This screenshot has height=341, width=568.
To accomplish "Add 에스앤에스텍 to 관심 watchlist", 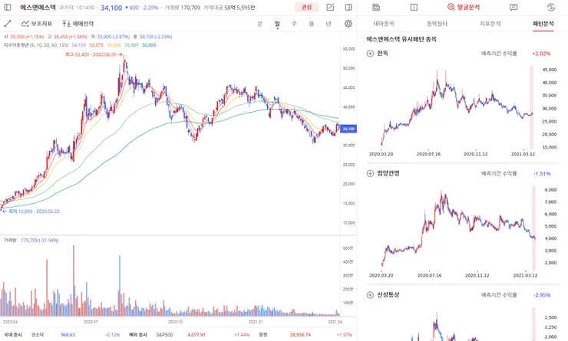I will coord(306,7).
